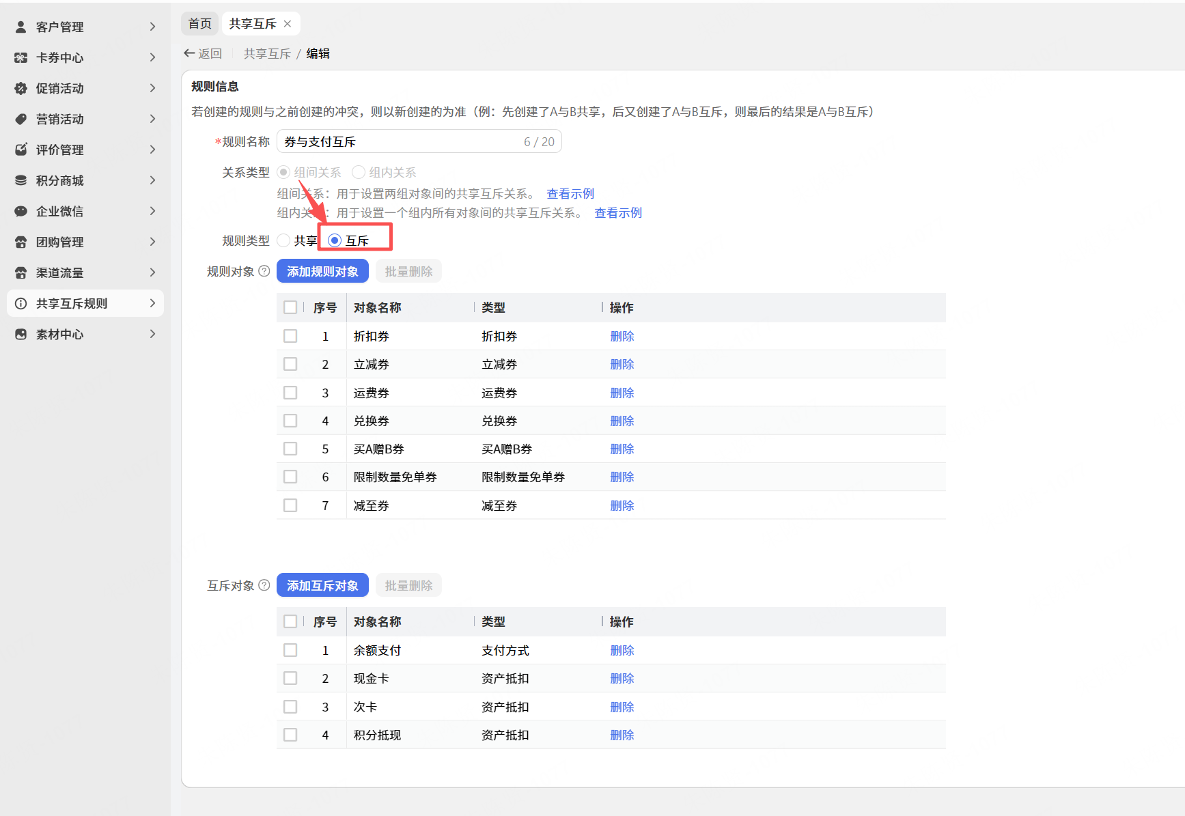Switch to the 共享互斥 tab
Image resolution: width=1185 pixels, height=816 pixels.
click(x=253, y=24)
